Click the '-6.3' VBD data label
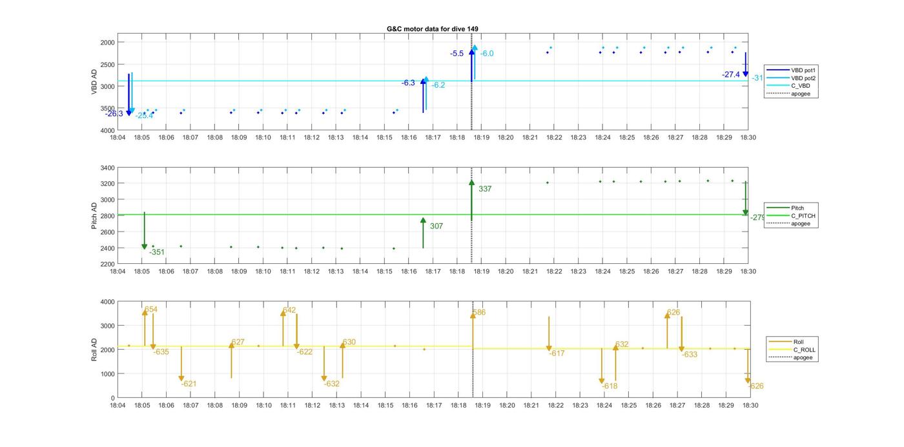Viewport: 904px width, 447px height. point(408,83)
